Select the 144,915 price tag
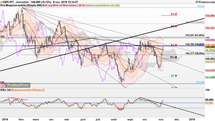This screenshot has width=215, height=121. tap(210, 62)
